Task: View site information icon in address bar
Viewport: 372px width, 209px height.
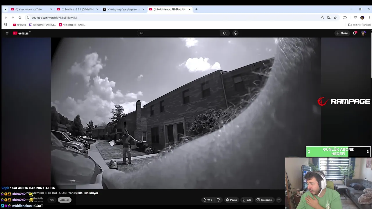Action: pos(28,17)
